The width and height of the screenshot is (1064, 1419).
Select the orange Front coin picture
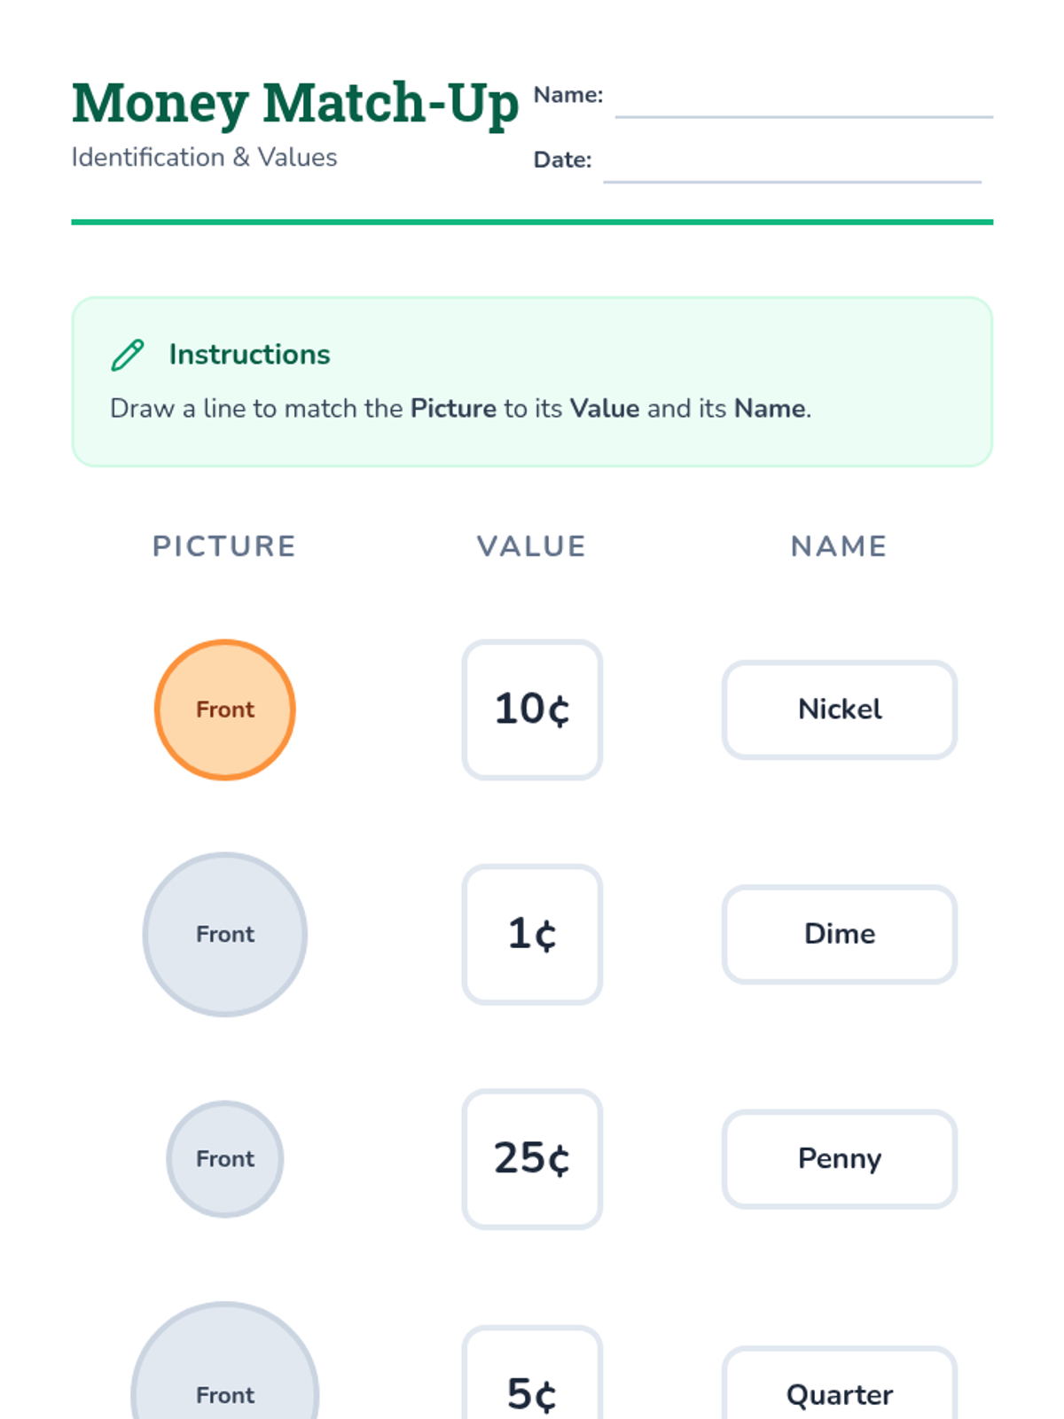(x=225, y=709)
